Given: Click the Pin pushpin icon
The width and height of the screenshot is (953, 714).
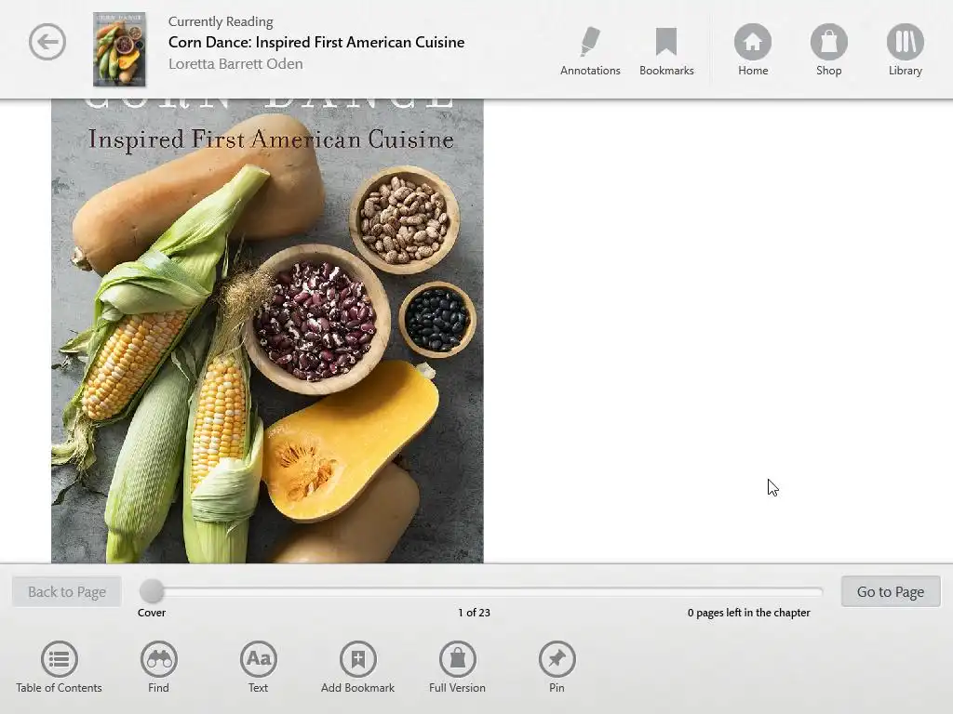Looking at the screenshot, I should 557,659.
